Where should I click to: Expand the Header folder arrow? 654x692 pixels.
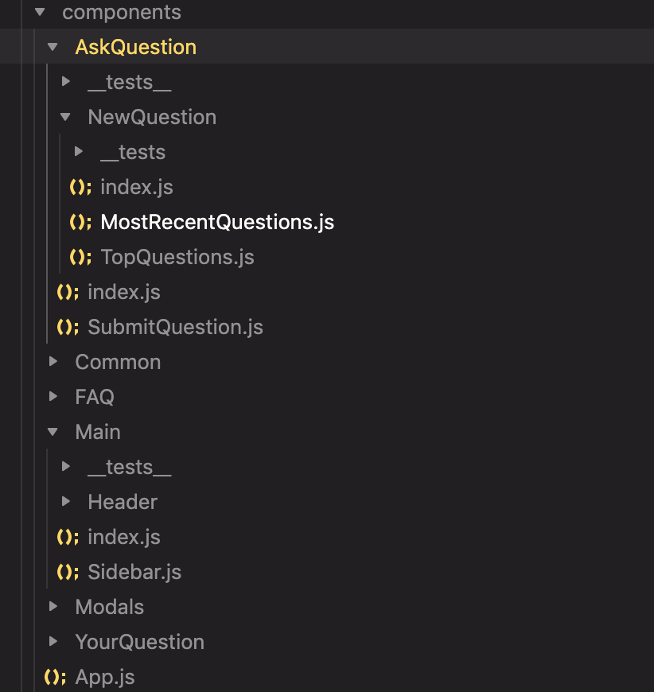tap(66, 501)
